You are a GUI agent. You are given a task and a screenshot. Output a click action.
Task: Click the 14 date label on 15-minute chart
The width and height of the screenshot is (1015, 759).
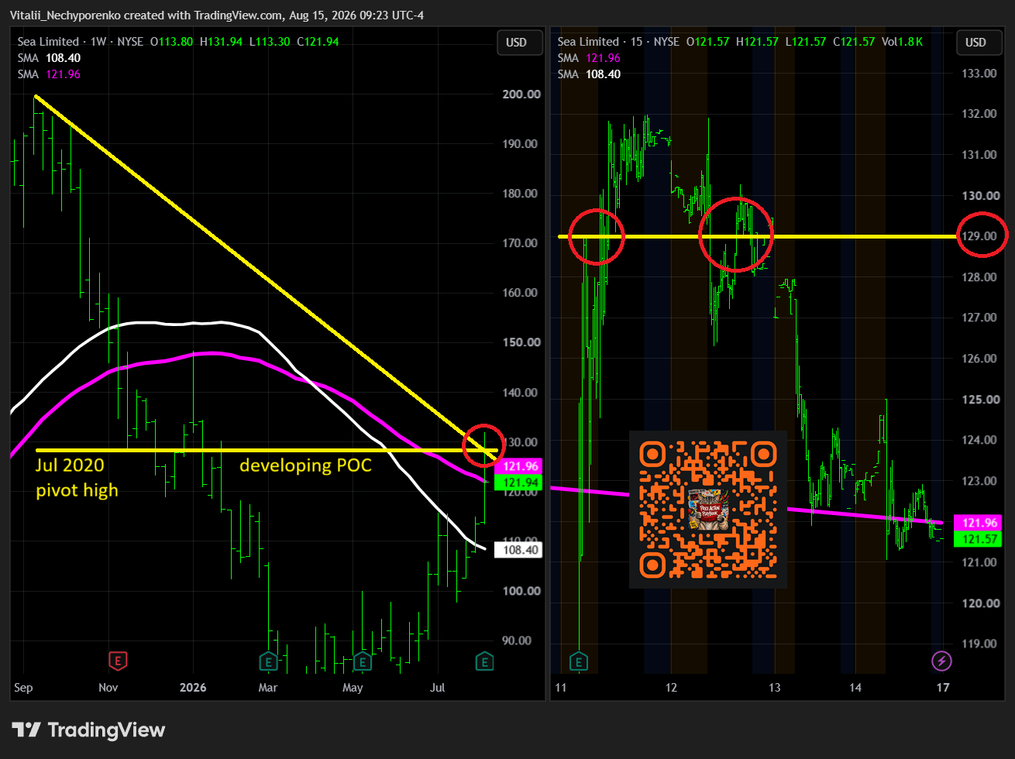[855, 687]
